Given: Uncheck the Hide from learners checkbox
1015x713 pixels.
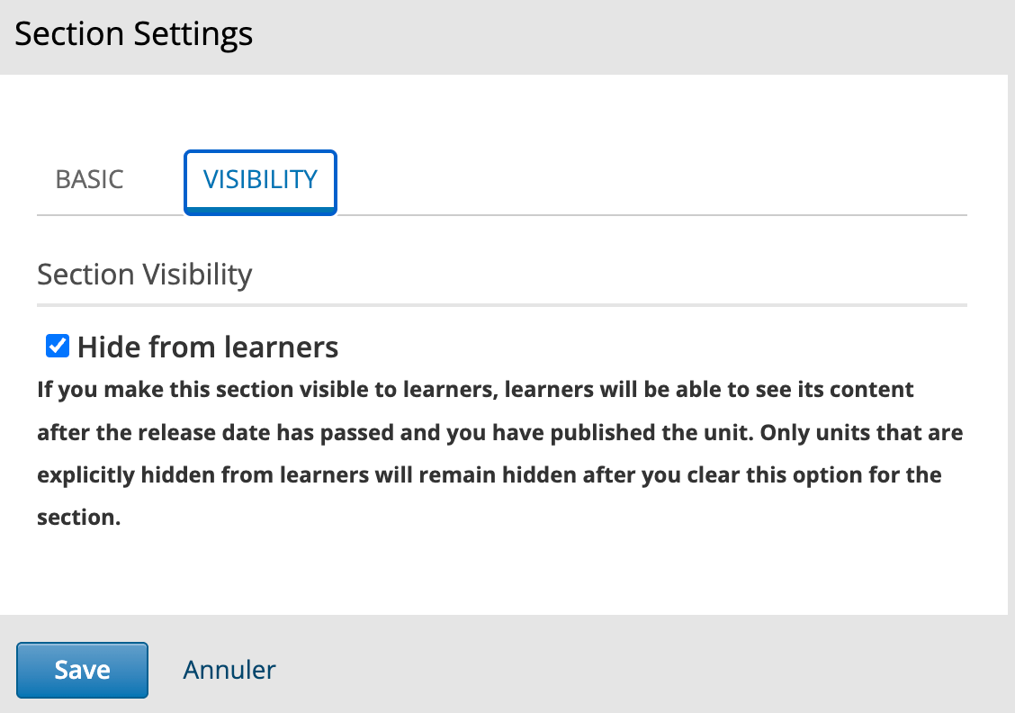Looking at the screenshot, I should pos(58,346).
